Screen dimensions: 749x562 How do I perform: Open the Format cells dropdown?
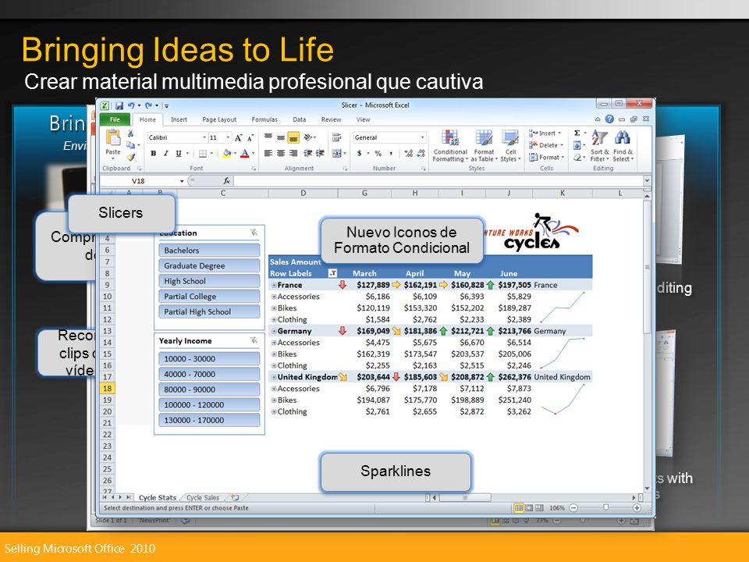547,157
